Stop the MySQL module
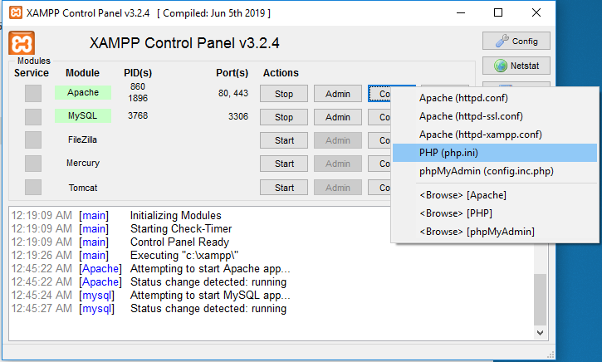Screen dimensions: 602x362 click(284, 117)
